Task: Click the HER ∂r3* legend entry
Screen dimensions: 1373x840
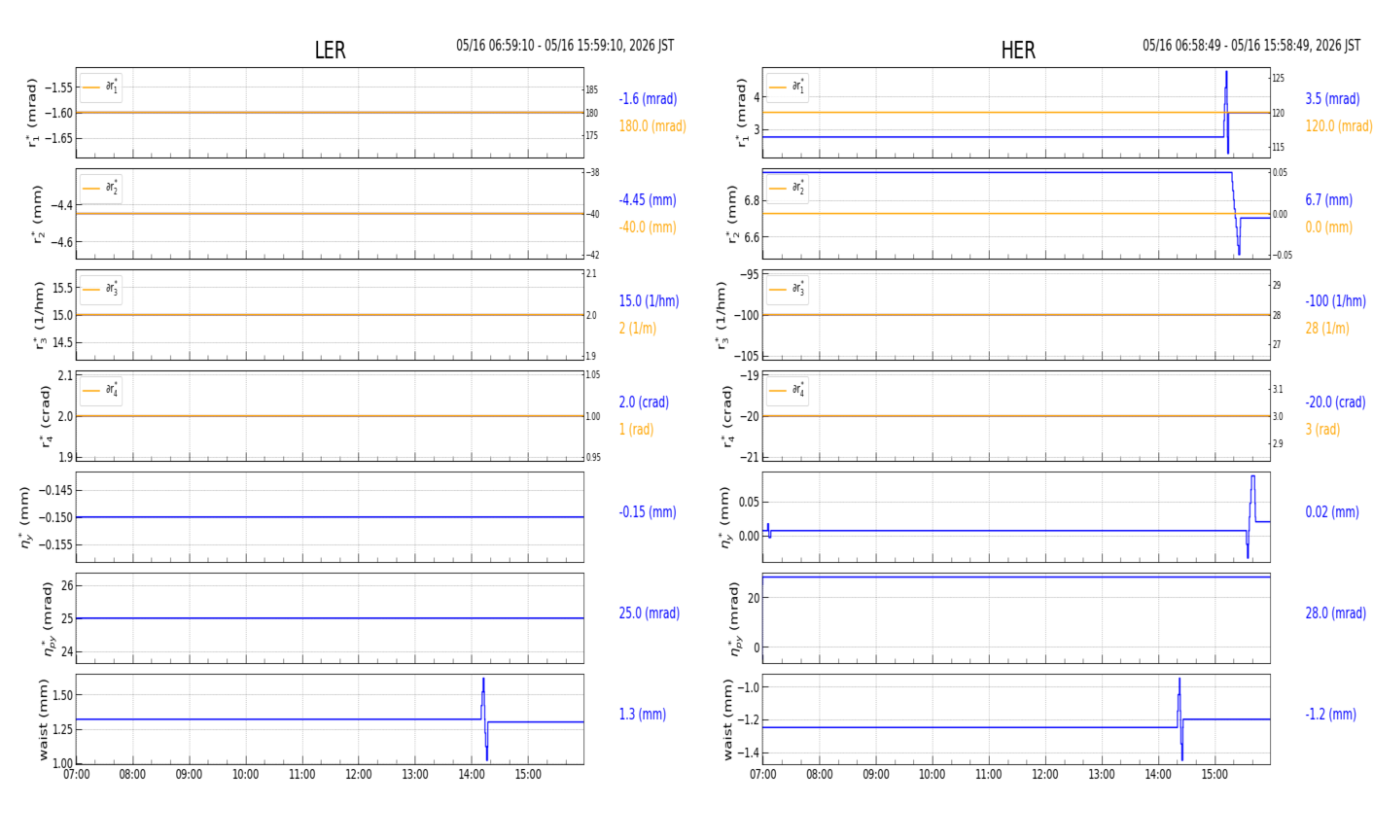Action: pos(788,289)
